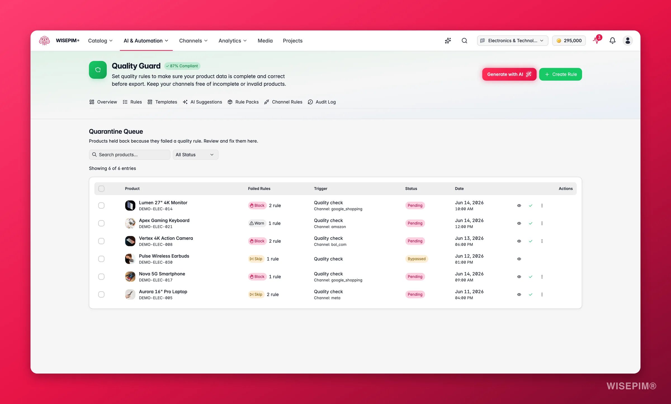This screenshot has height=404, width=671.
Task: Switch to the Audit Log tab
Action: tap(322, 102)
